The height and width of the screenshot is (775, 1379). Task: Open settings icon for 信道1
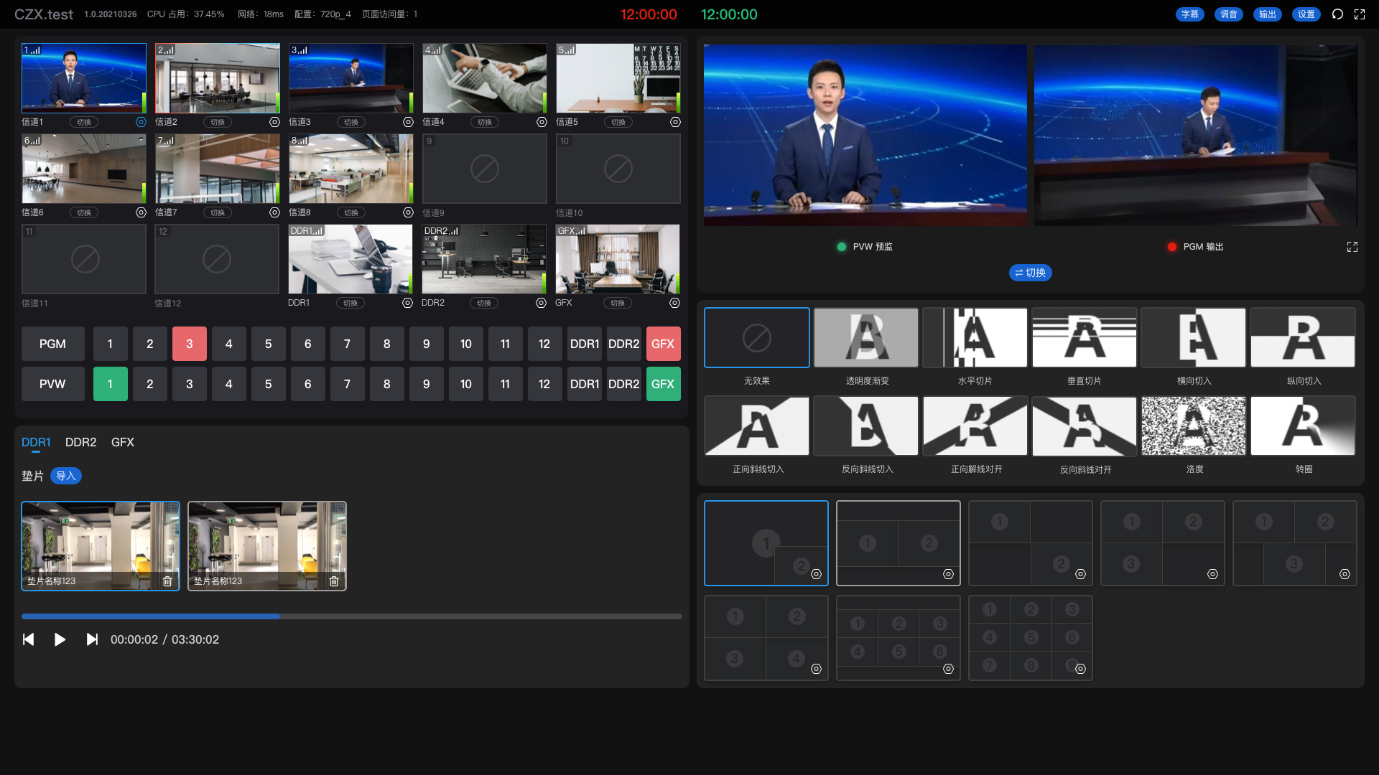(x=141, y=122)
